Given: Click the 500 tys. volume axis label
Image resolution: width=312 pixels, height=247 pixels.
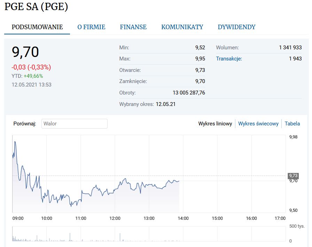Looking at the screenshot, I should click(297, 227).
